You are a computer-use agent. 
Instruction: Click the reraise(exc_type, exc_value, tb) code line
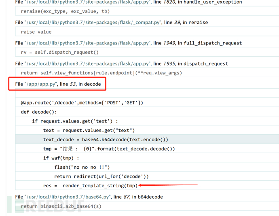tap(65, 11)
